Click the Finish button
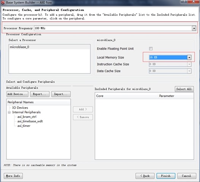The width and height of the screenshot is (200, 182). point(166,176)
